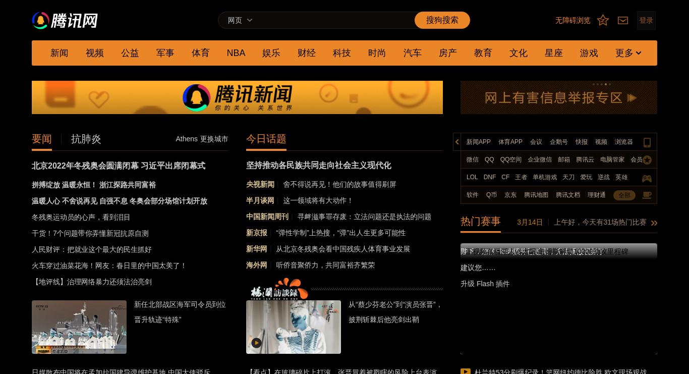Image resolution: width=689 pixels, height=374 pixels.
Task: Open the 体育 navigation item
Action: tap(201, 53)
